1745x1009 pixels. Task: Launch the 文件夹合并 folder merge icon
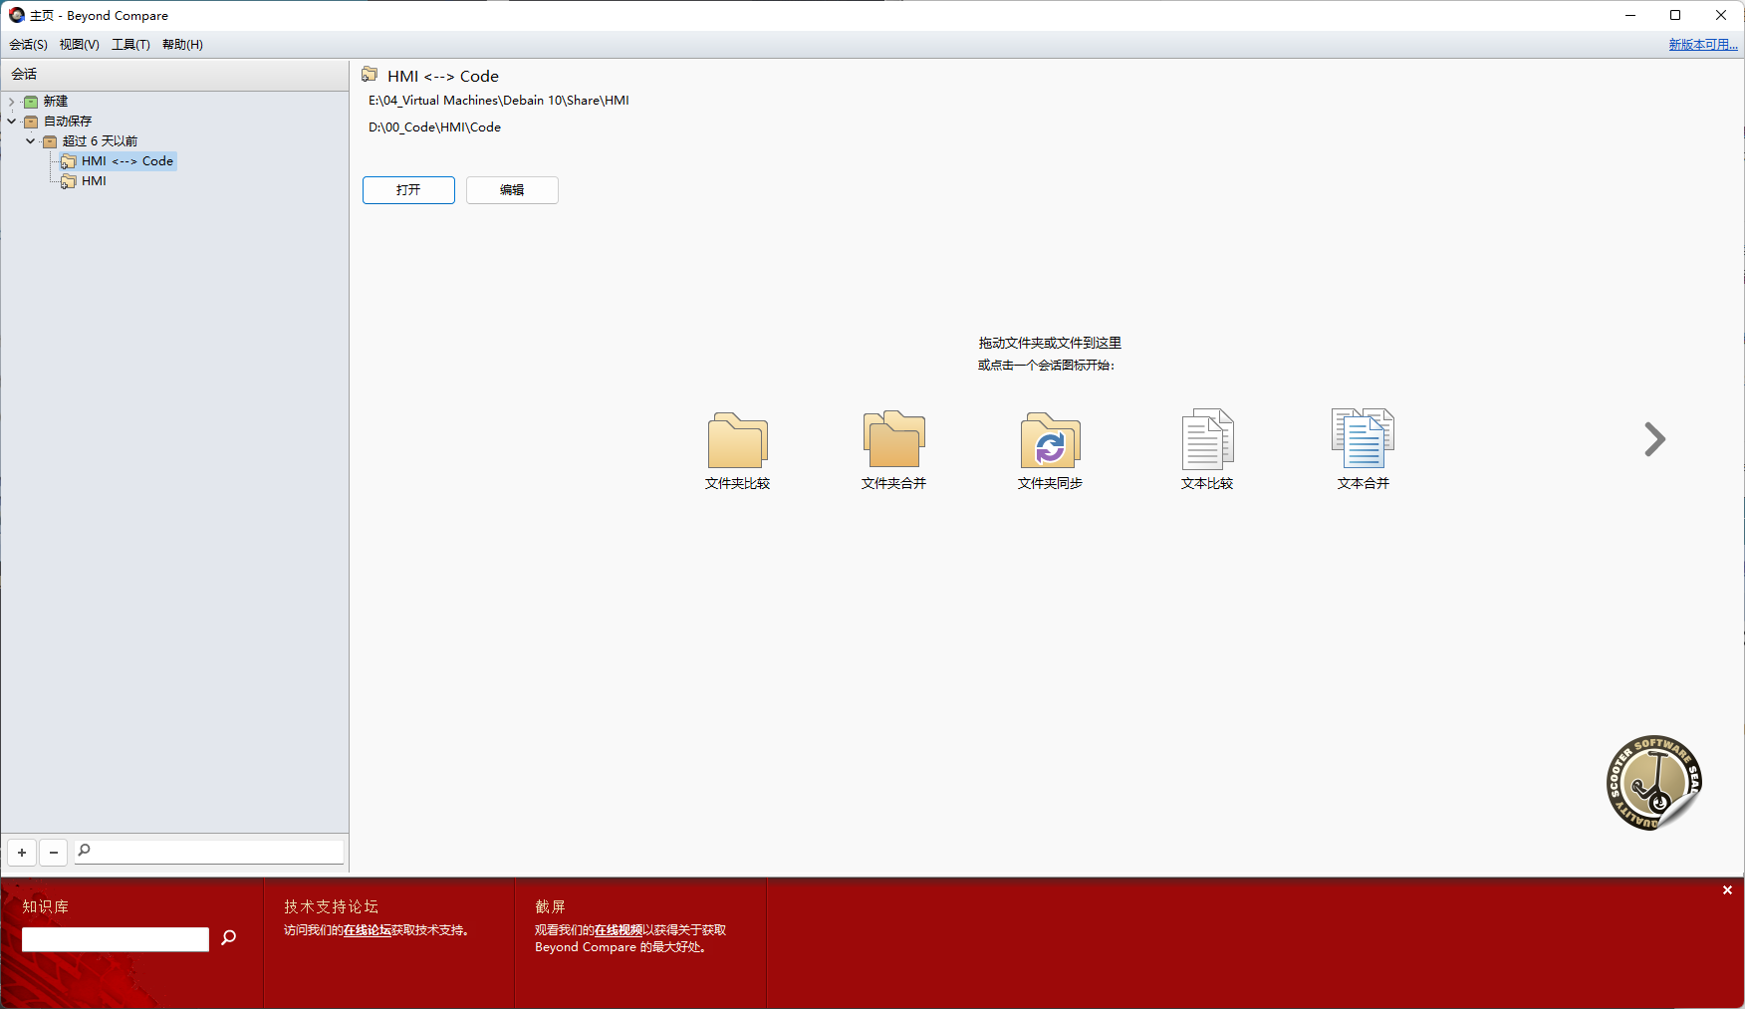point(893,439)
